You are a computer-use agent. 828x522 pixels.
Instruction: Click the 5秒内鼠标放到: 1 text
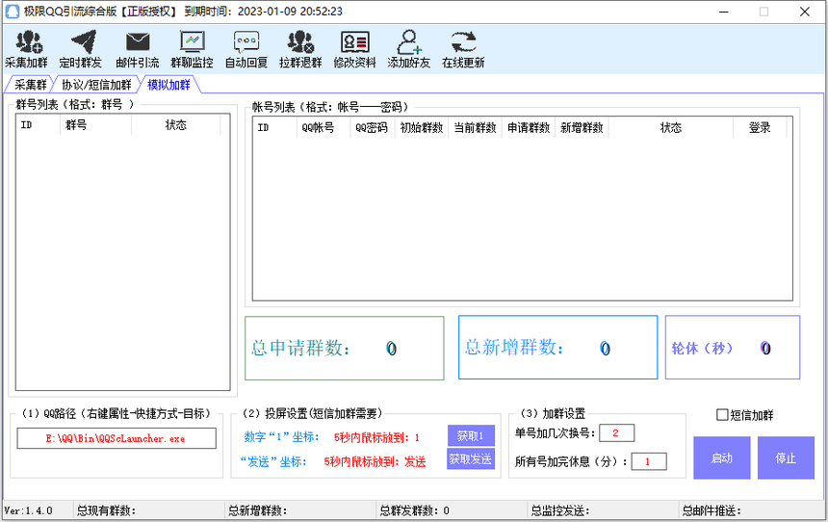376,437
